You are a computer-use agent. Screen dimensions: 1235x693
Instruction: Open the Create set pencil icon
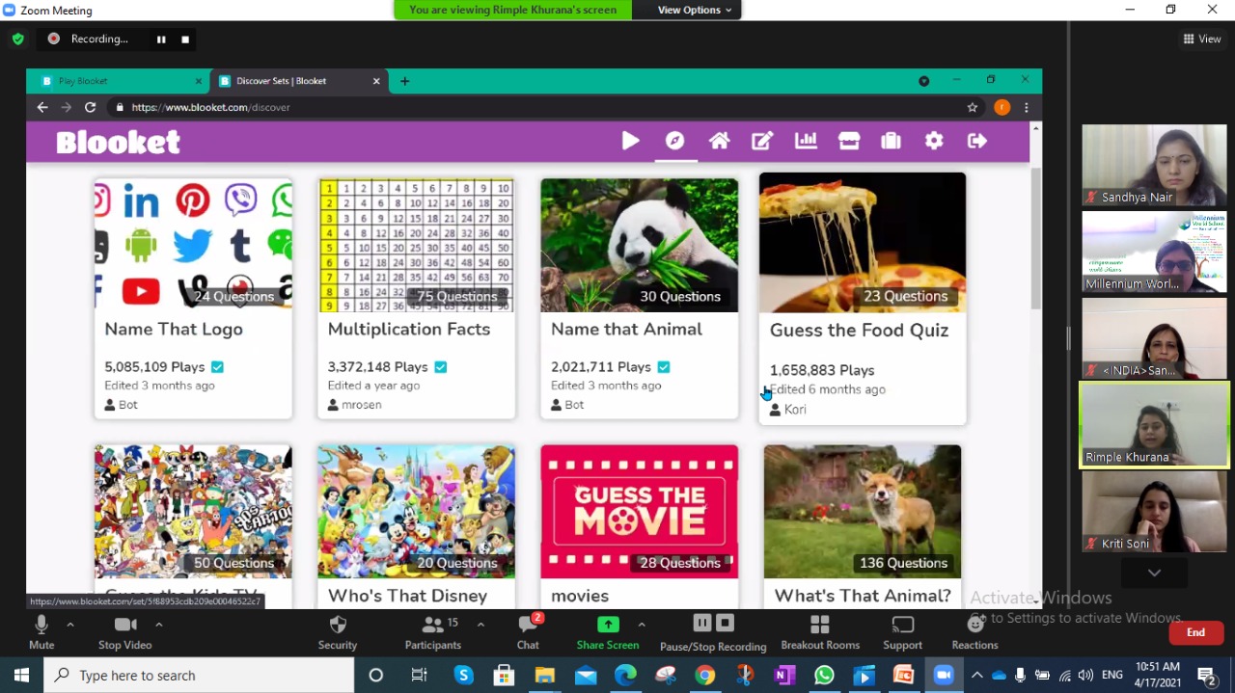coord(762,142)
